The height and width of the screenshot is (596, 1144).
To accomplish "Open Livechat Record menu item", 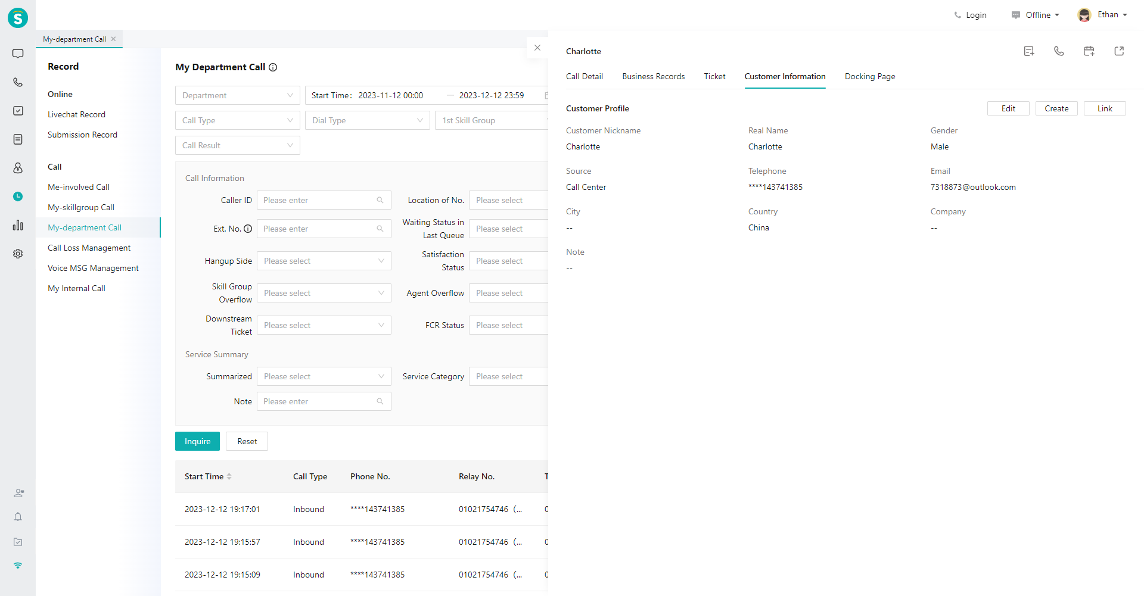I will (77, 114).
